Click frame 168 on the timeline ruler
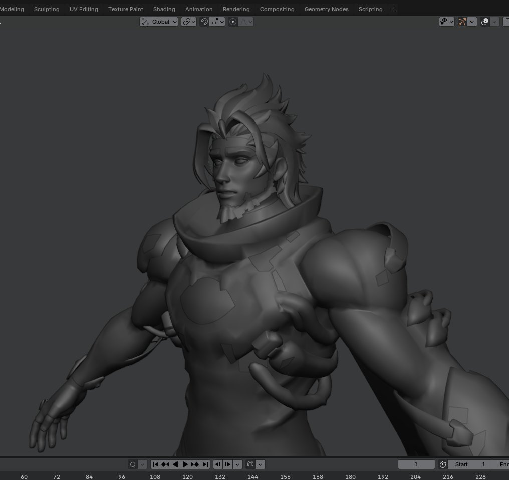Screen dimensions: 509x480 [318, 477]
